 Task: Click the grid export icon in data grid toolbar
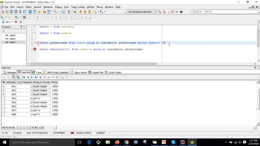(x=18, y=77)
